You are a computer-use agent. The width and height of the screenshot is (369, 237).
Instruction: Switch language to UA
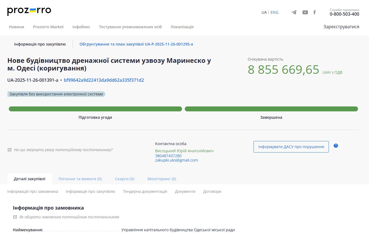[264, 12]
